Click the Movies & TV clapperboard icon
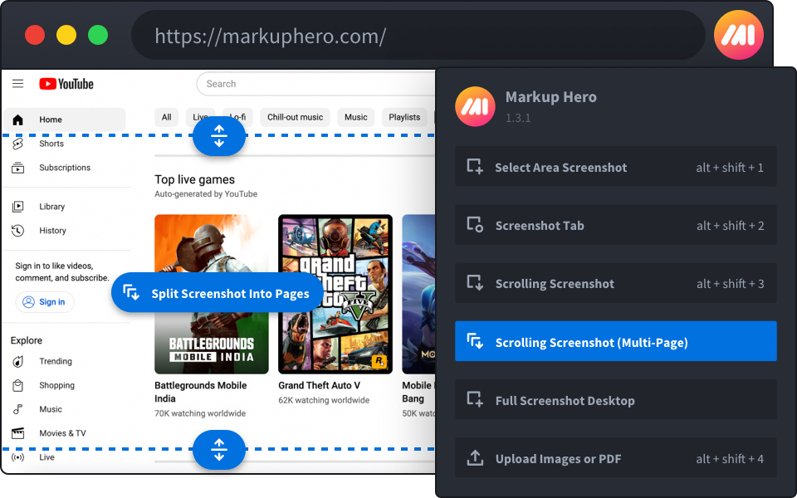The image size is (797, 498). (17, 433)
